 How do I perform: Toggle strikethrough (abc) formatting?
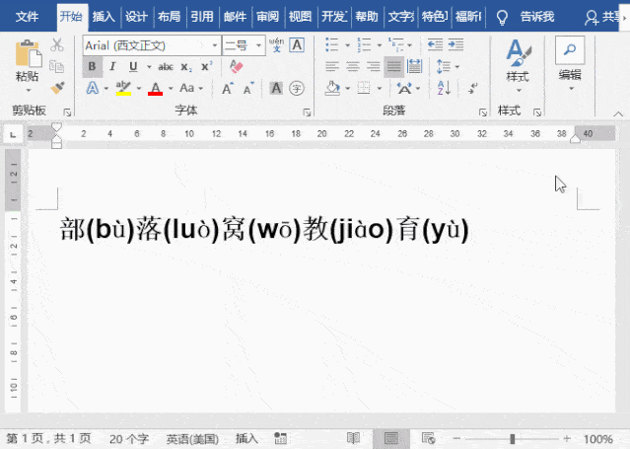click(x=165, y=66)
